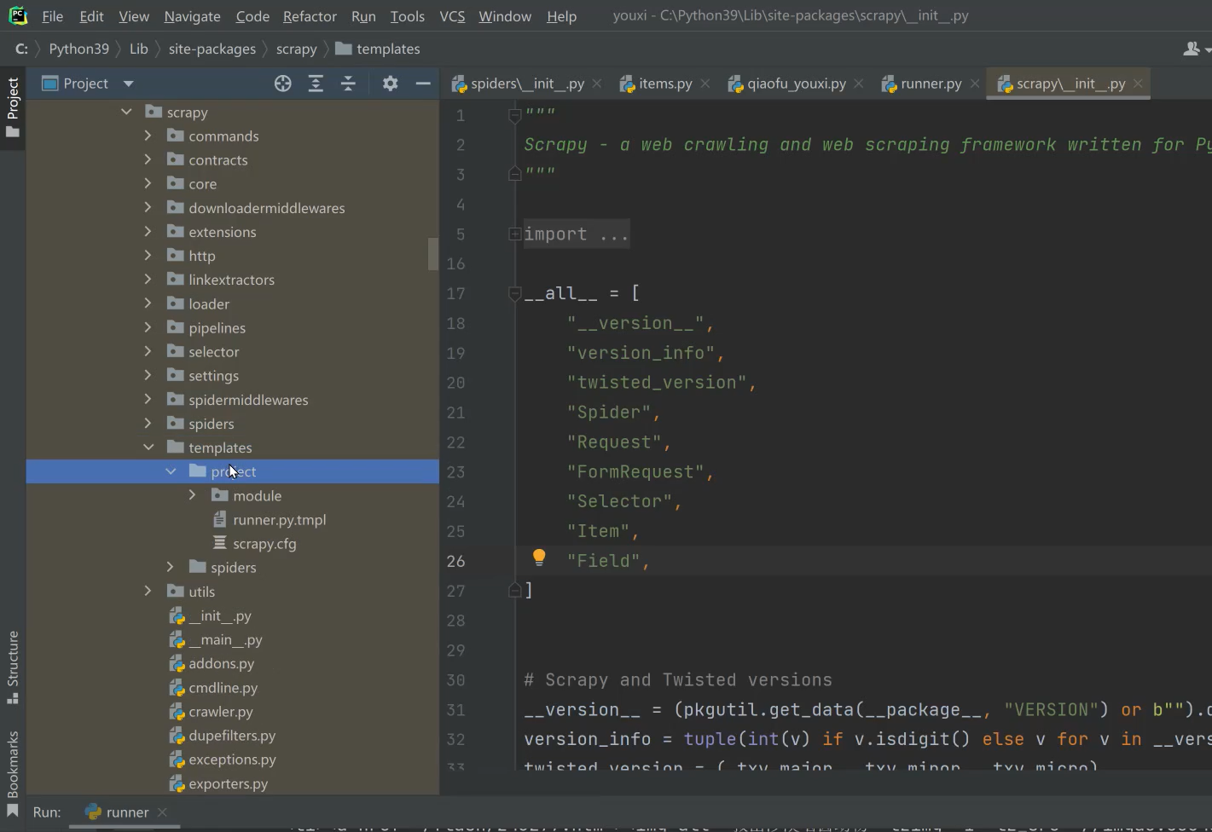Close the spiders\__init__.py tab

click(597, 84)
